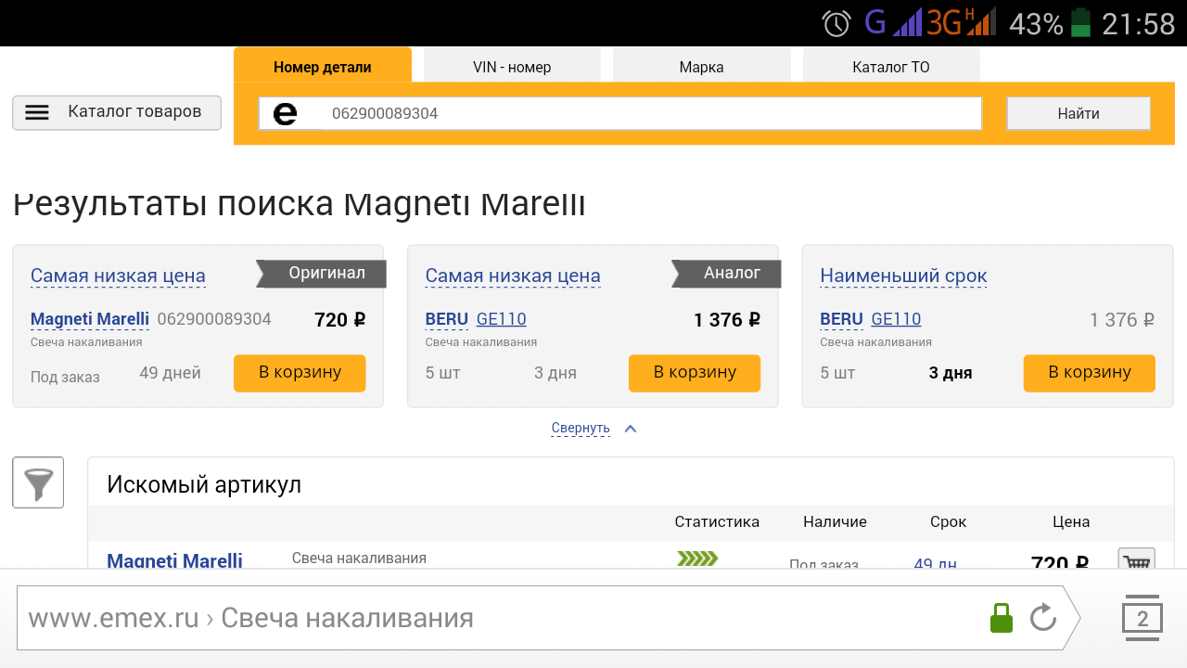Switch to the VIN - номер tab
Image resolution: width=1187 pixels, height=668 pixels.
pyautogui.click(x=512, y=67)
